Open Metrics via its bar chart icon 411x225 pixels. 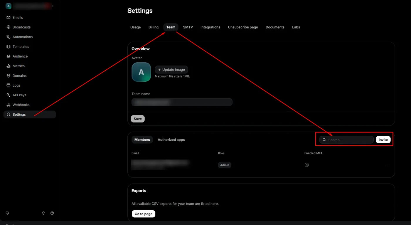[x=9, y=66]
